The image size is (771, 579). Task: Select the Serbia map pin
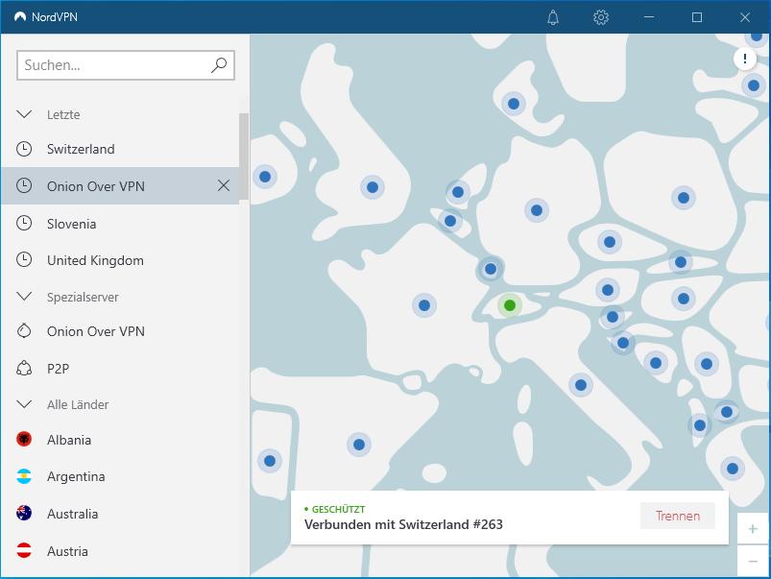pyautogui.click(x=707, y=364)
